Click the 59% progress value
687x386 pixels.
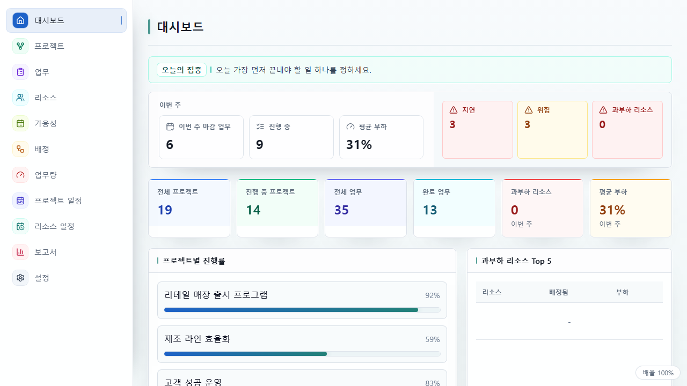click(433, 339)
